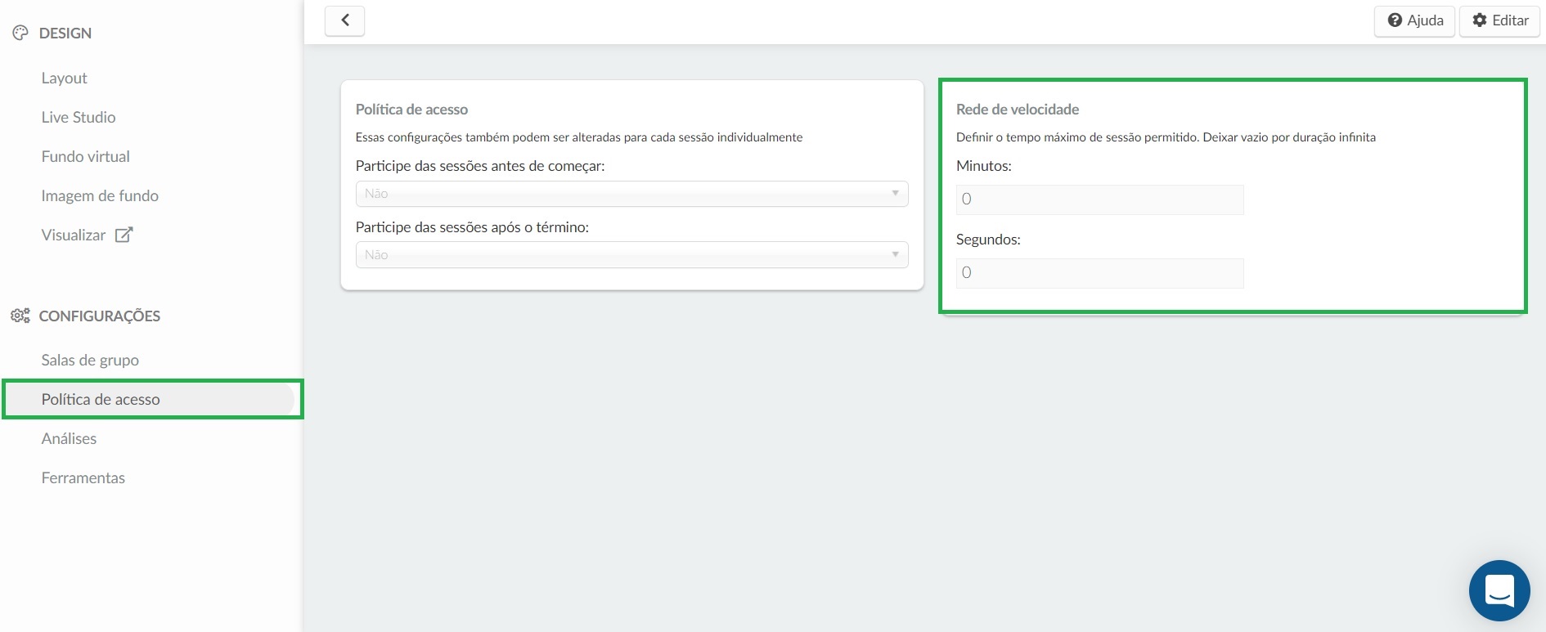Click the Design palette icon

(x=20, y=33)
